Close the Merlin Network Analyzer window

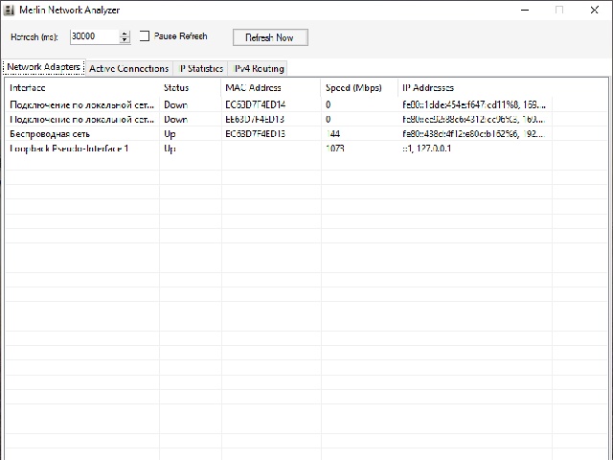(x=594, y=10)
